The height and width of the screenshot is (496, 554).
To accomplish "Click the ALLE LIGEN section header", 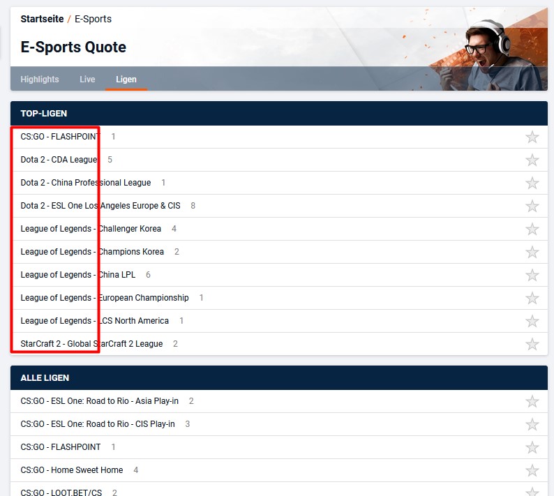I will click(x=279, y=377).
